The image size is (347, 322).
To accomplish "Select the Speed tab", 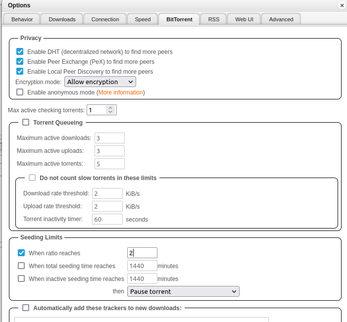I will 143,19.
